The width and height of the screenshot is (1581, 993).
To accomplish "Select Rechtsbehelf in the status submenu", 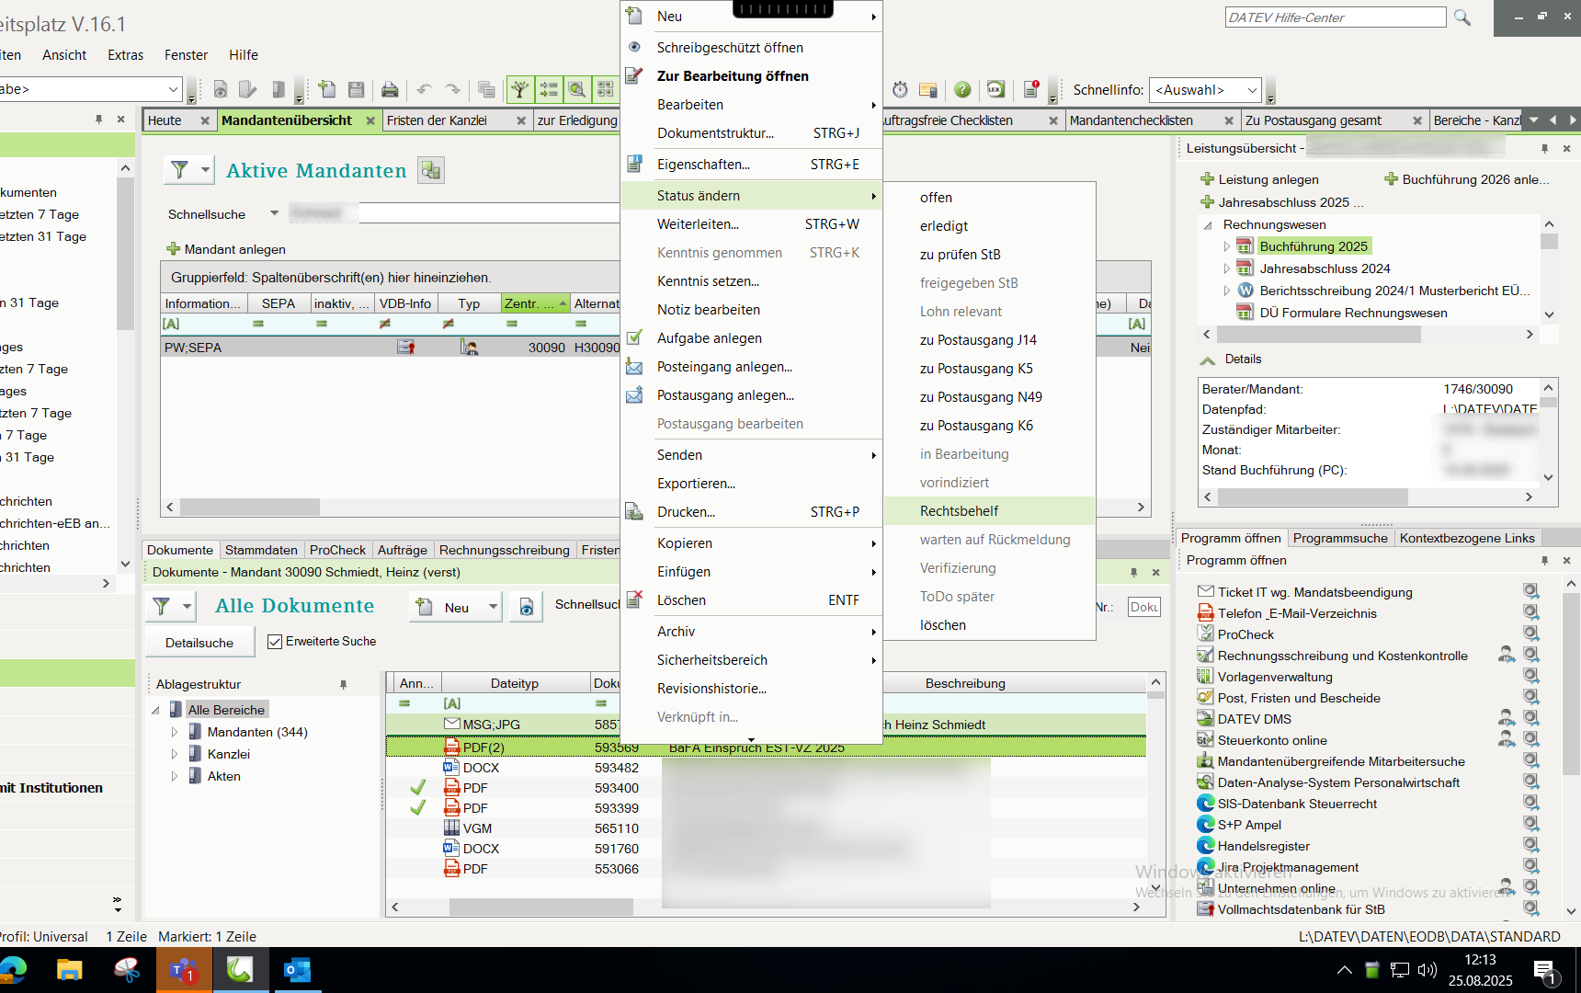I will (959, 511).
